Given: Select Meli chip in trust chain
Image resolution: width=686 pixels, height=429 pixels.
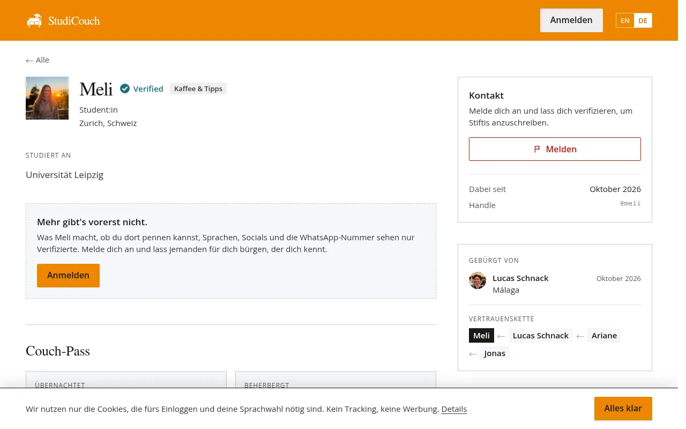Looking at the screenshot, I should (481, 335).
